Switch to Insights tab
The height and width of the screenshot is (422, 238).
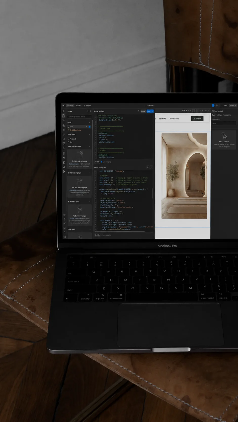(x=88, y=105)
